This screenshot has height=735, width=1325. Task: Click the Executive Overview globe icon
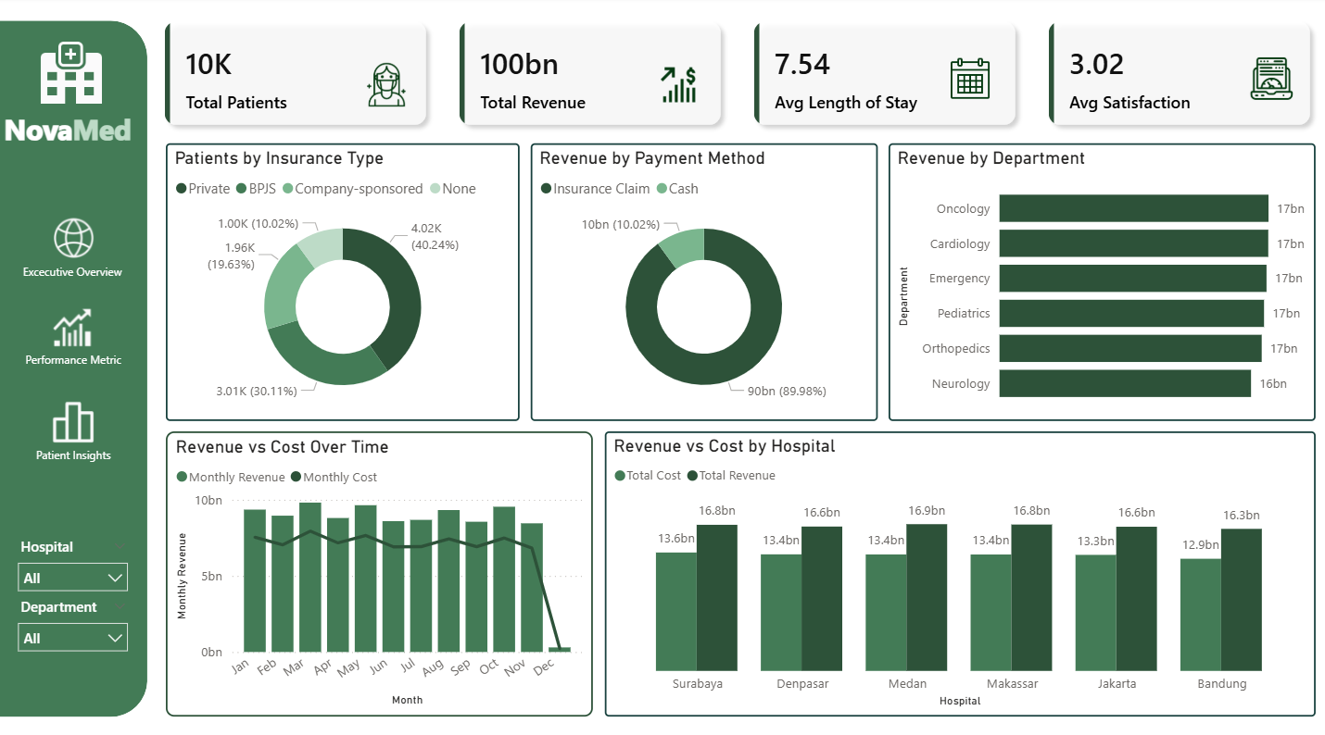click(72, 239)
